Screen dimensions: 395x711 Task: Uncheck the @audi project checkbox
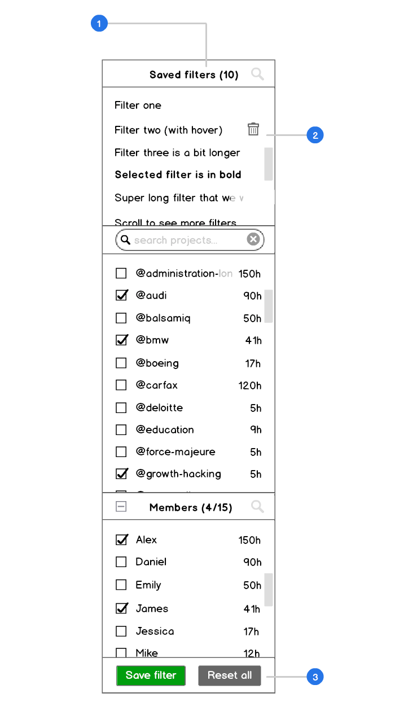(x=121, y=295)
